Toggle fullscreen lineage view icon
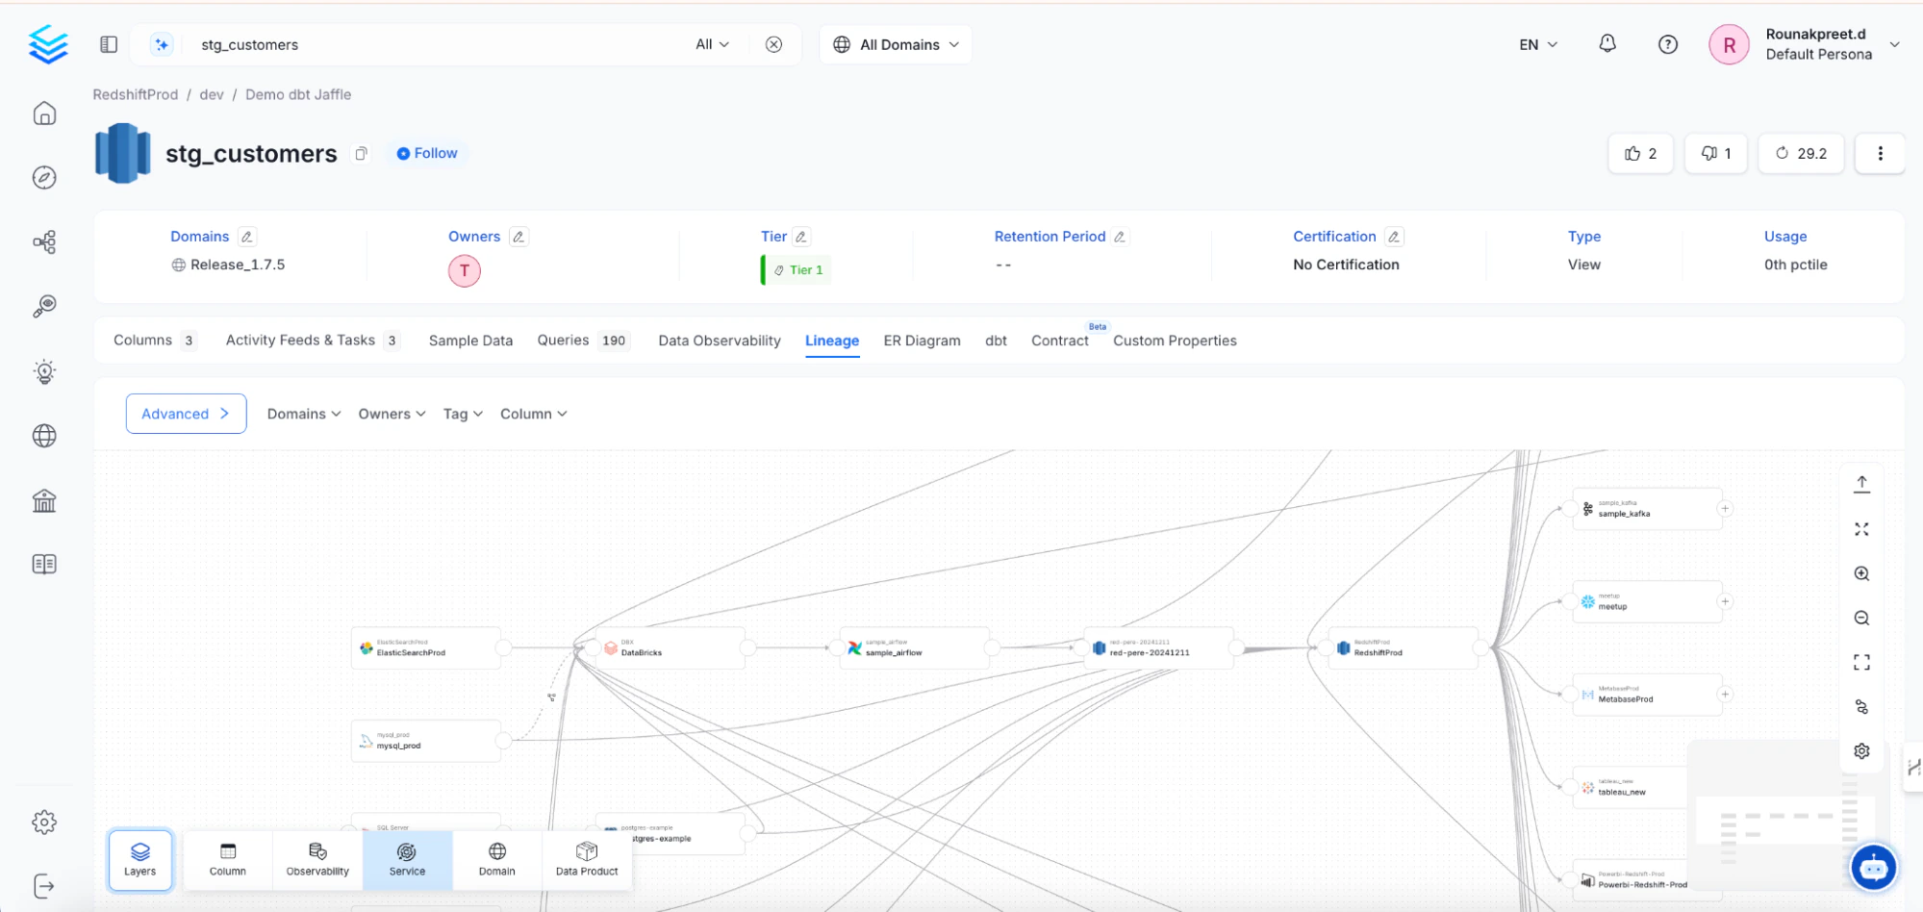Image resolution: width=1923 pixels, height=912 pixels. [x=1862, y=663]
